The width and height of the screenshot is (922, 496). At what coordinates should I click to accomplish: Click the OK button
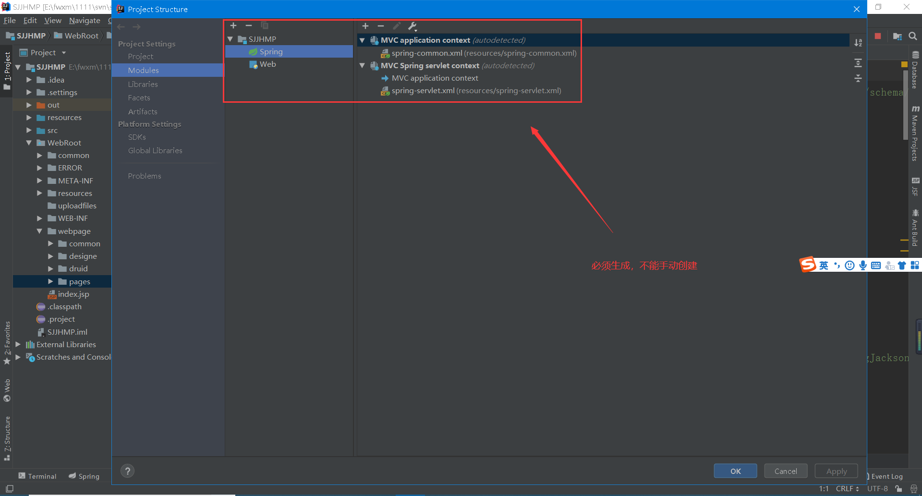point(735,471)
